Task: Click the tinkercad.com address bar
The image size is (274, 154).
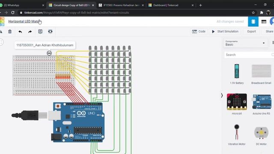Action: (x=136, y=12)
